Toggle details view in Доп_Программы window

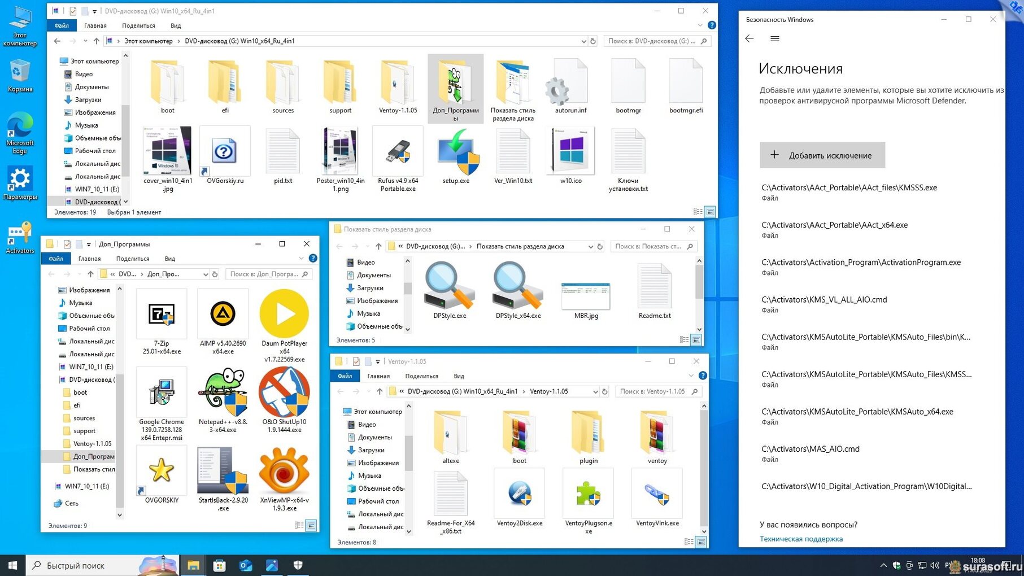[299, 526]
